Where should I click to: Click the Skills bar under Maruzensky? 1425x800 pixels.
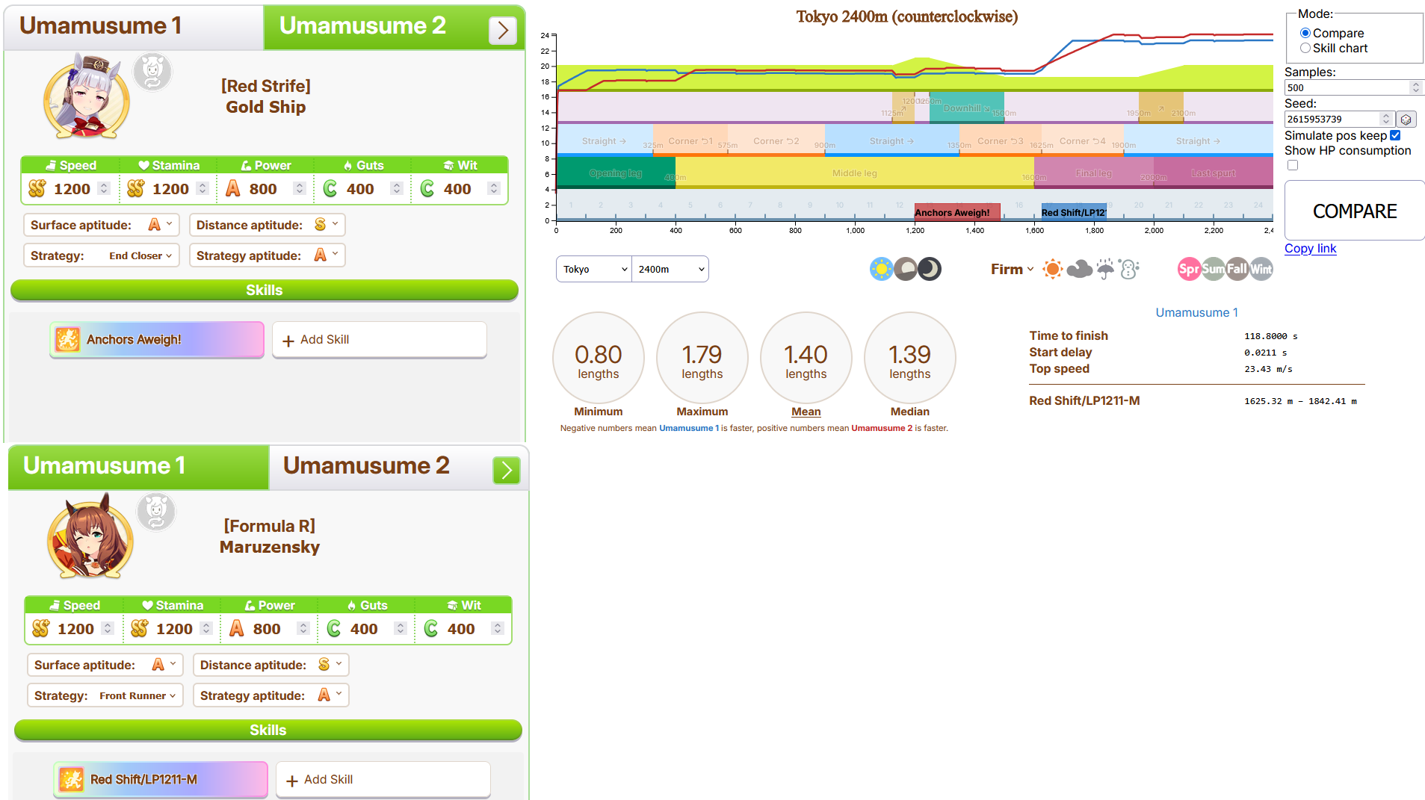[268, 730]
